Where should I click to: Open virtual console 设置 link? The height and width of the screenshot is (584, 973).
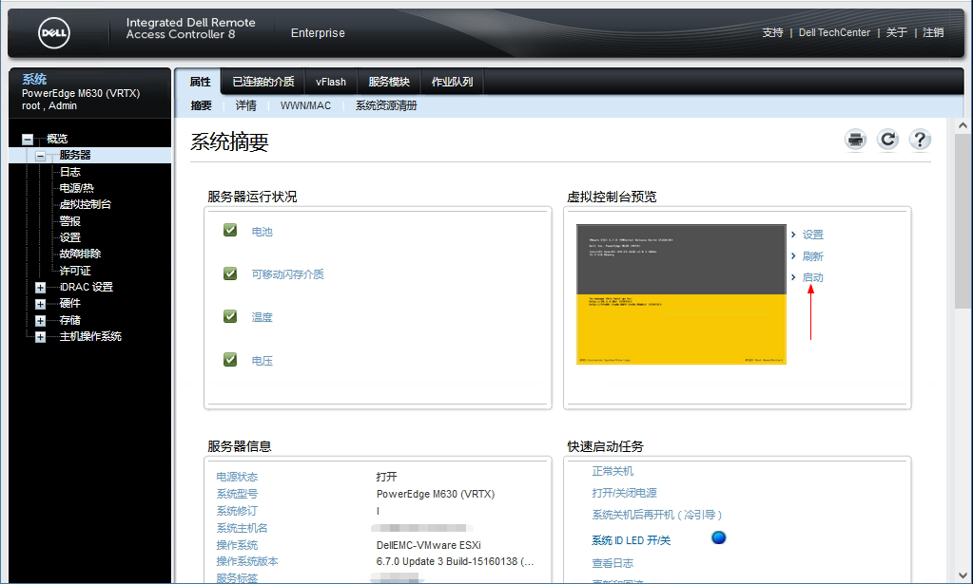813,235
